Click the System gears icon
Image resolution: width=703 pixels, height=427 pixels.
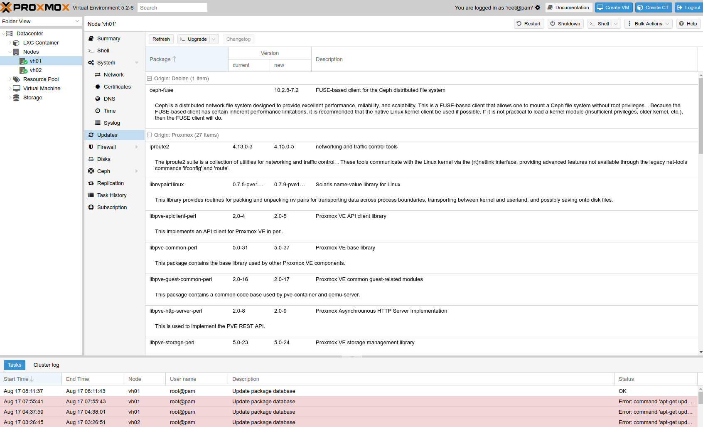(91, 62)
